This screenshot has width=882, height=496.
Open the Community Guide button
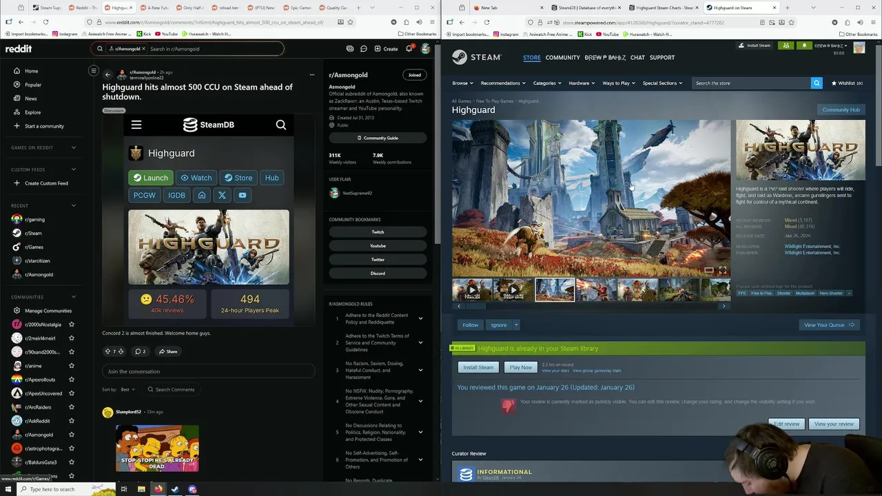(378, 138)
